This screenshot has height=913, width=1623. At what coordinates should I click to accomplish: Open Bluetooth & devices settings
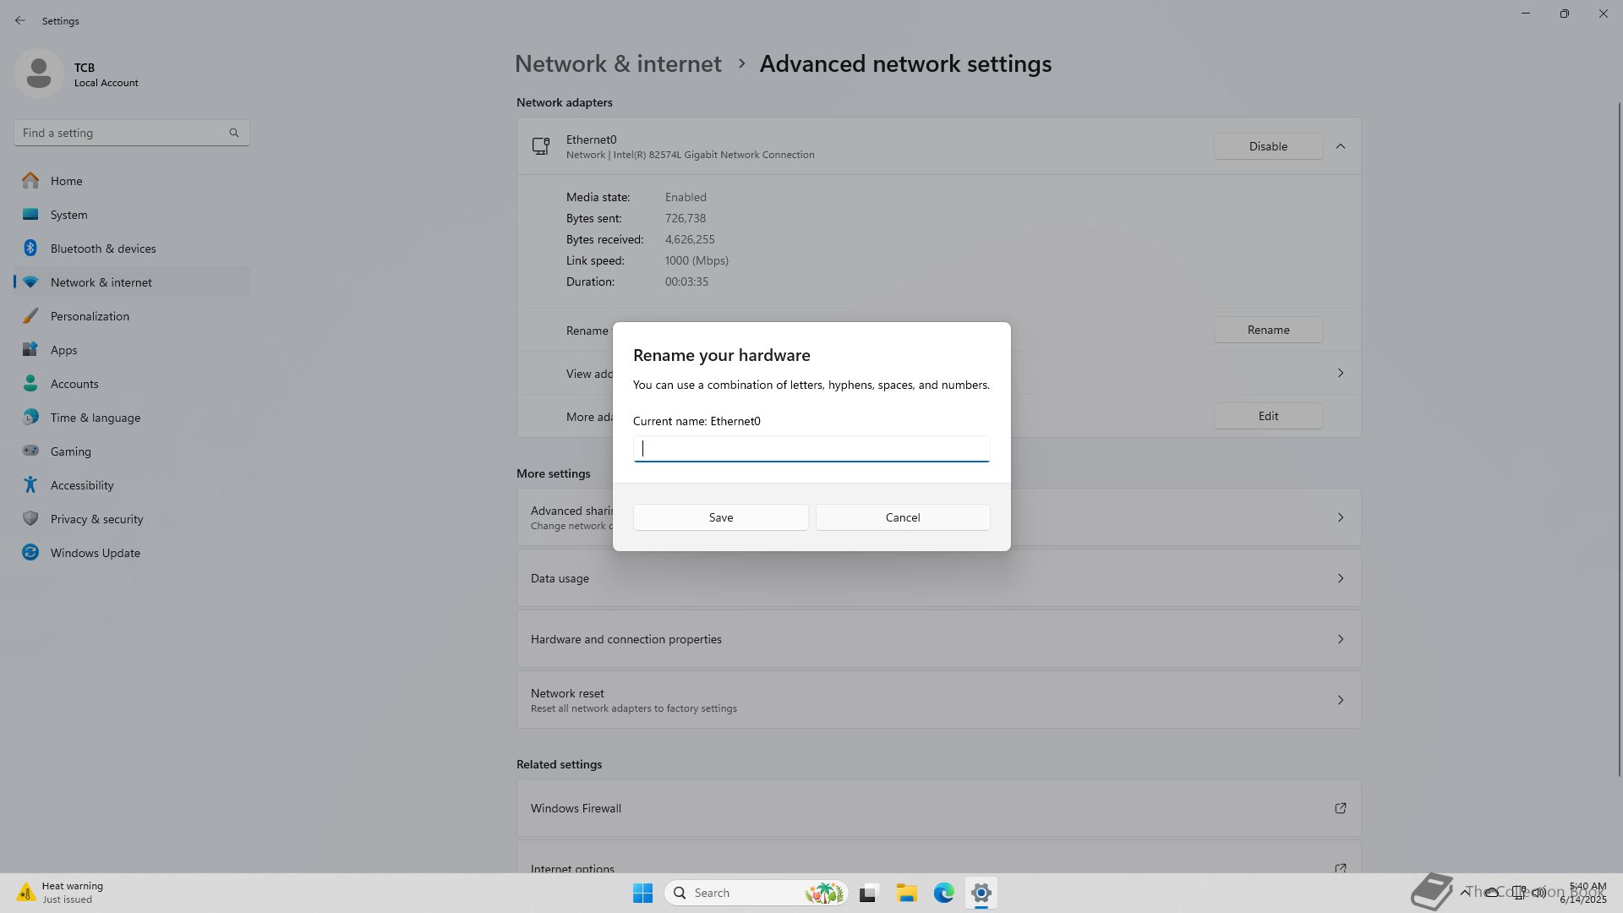102,249
